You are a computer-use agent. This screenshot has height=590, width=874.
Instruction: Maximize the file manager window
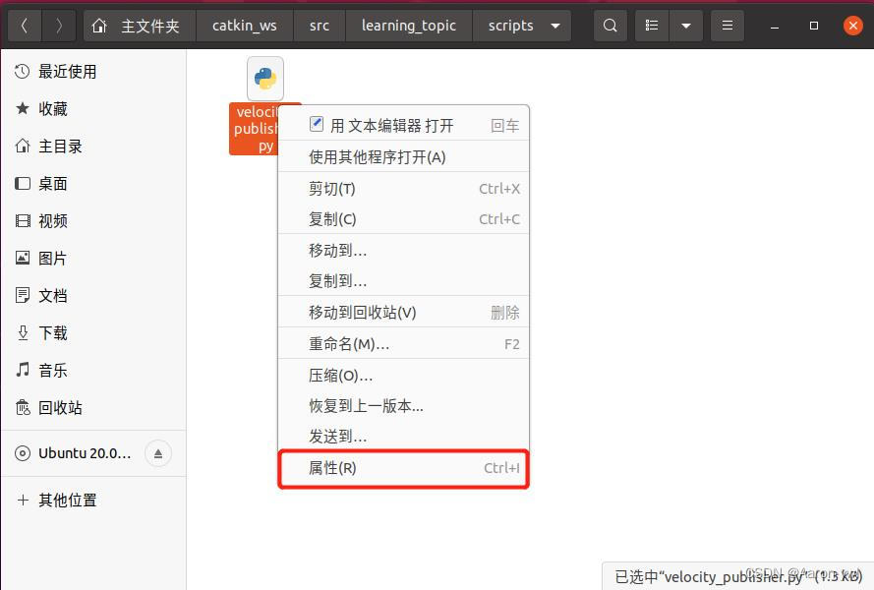click(x=814, y=26)
